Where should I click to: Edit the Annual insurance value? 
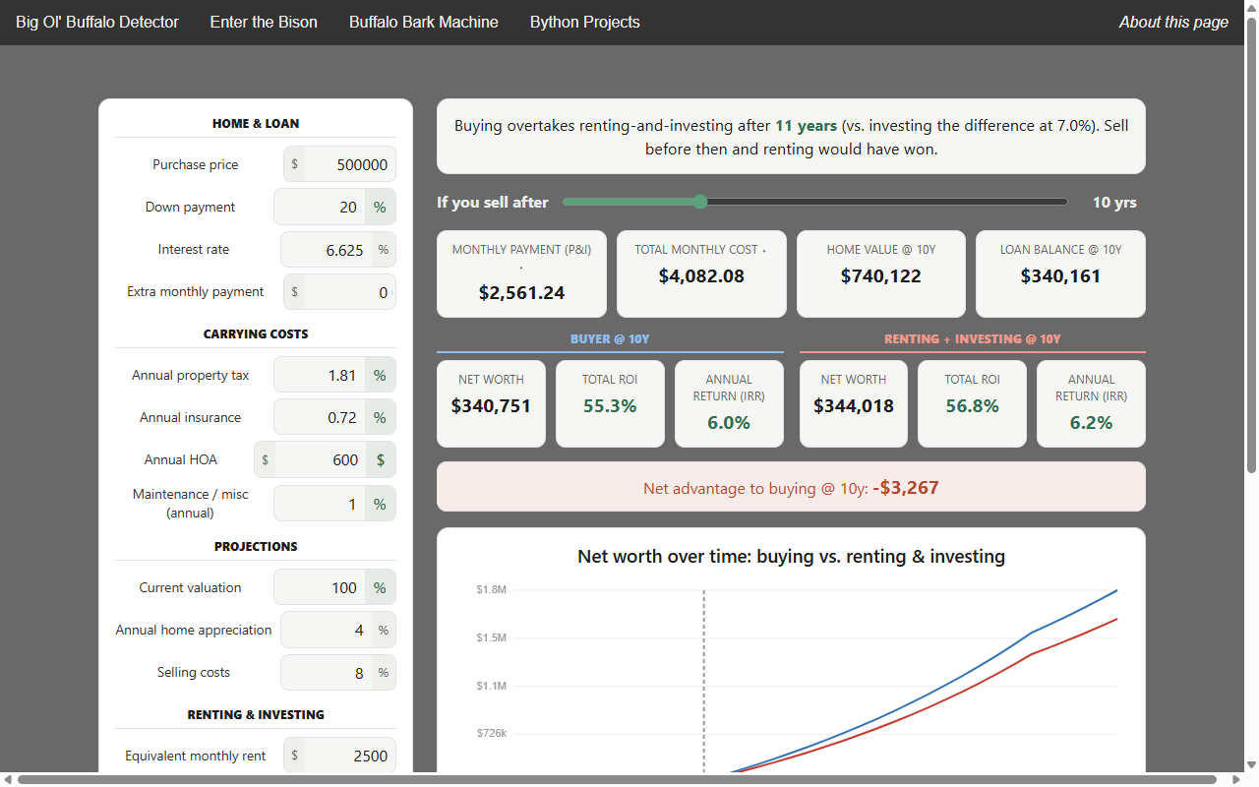pyautogui.click(x=320, y=417)
